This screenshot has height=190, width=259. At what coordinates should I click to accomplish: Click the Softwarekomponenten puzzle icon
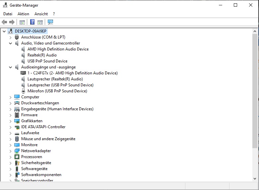[x=17, y=175]
